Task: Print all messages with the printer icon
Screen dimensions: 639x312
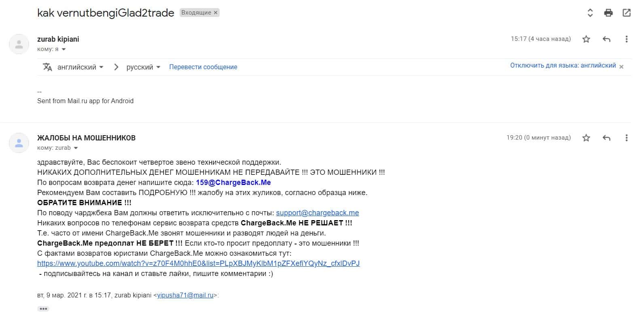Action: coord(608,13)
